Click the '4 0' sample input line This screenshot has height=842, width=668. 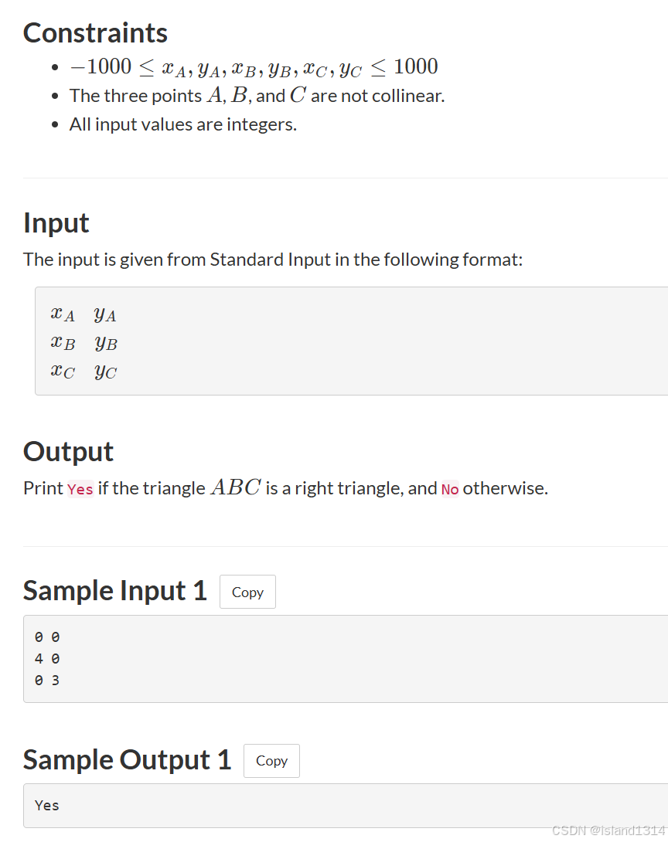(47, 658)
